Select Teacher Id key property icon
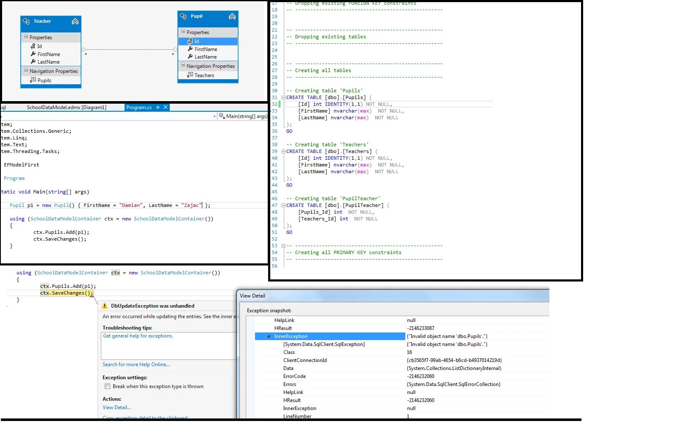 (33, 46)
